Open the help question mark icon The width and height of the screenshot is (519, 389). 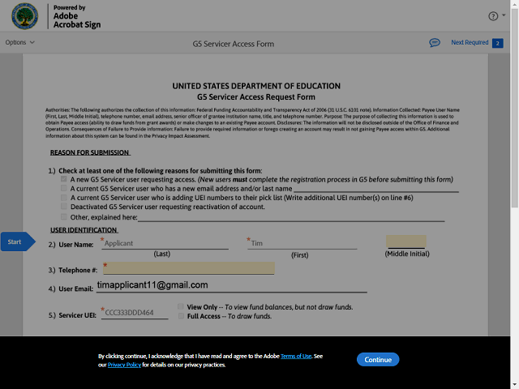point(493,16)
